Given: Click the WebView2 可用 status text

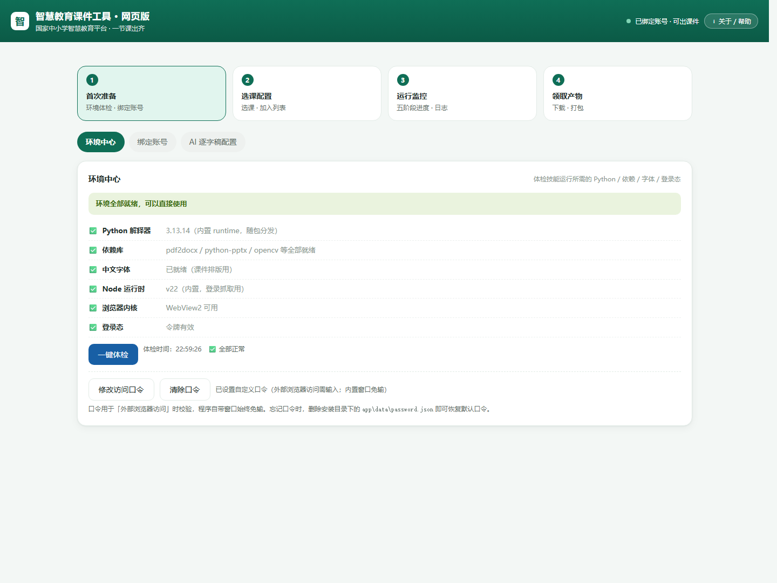Looking at the screenshot, I should 192,308.
